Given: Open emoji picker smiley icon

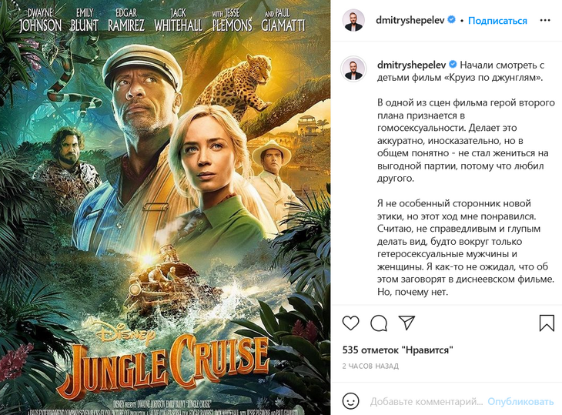Looking at the screenshot, I should click(x=350, y=401).
